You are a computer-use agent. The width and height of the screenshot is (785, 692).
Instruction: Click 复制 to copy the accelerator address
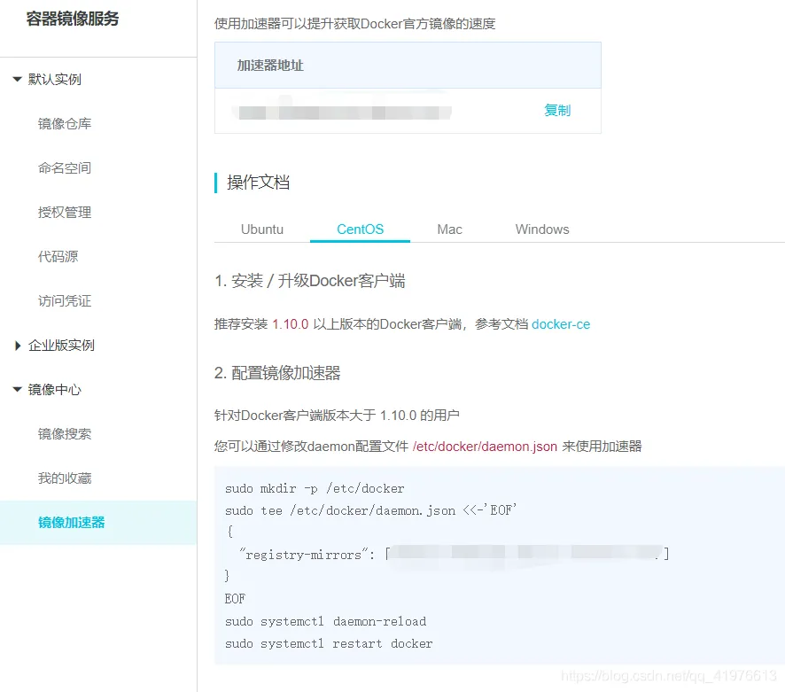556,111
